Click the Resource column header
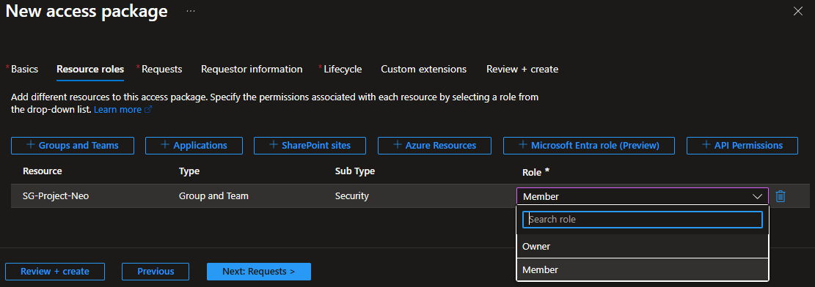 (x=42, y=171)
